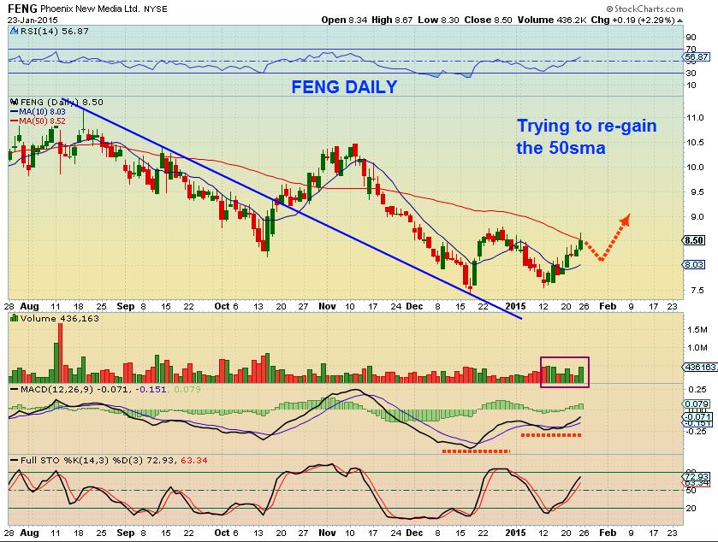Click the Open 8.34 value
This screenshot has height=542, width=718.
pyautogui.click(x=344, y=20)
